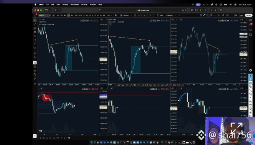This screenshot has width=255, height=145.
Task: Open the forecasting and measurement tools
Action: (35, 36)
